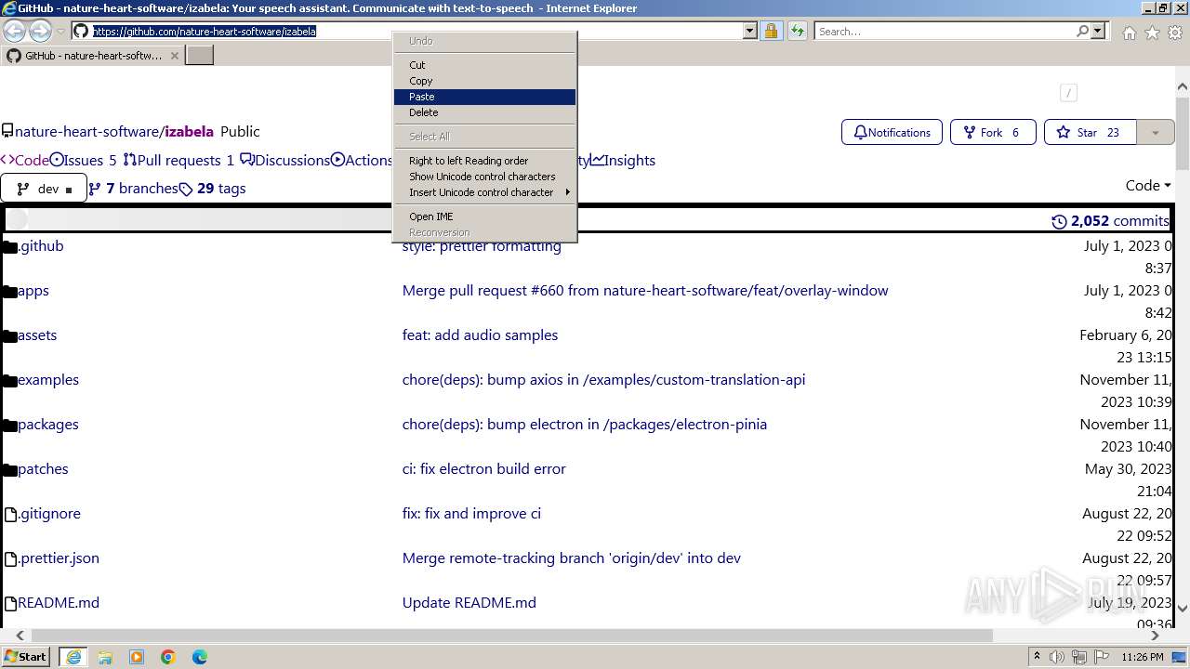Open the .gitignore file
Image resolution: width=1190 pixels, height=669 pixels.
click(49, 513)
